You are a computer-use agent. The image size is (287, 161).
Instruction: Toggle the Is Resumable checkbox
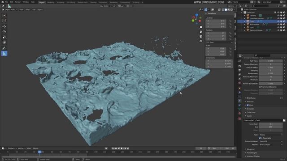click(x=260, y=138)
